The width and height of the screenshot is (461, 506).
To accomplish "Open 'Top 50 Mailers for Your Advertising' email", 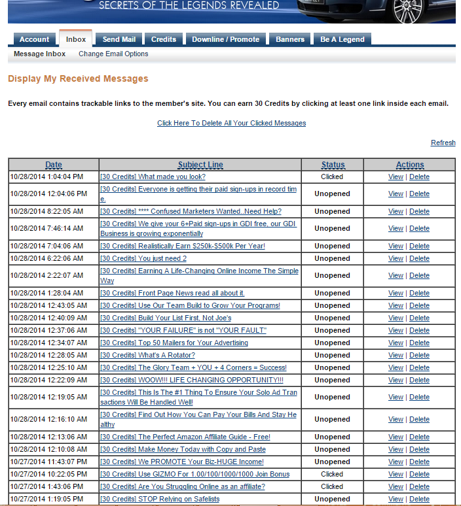I will 174,343.
